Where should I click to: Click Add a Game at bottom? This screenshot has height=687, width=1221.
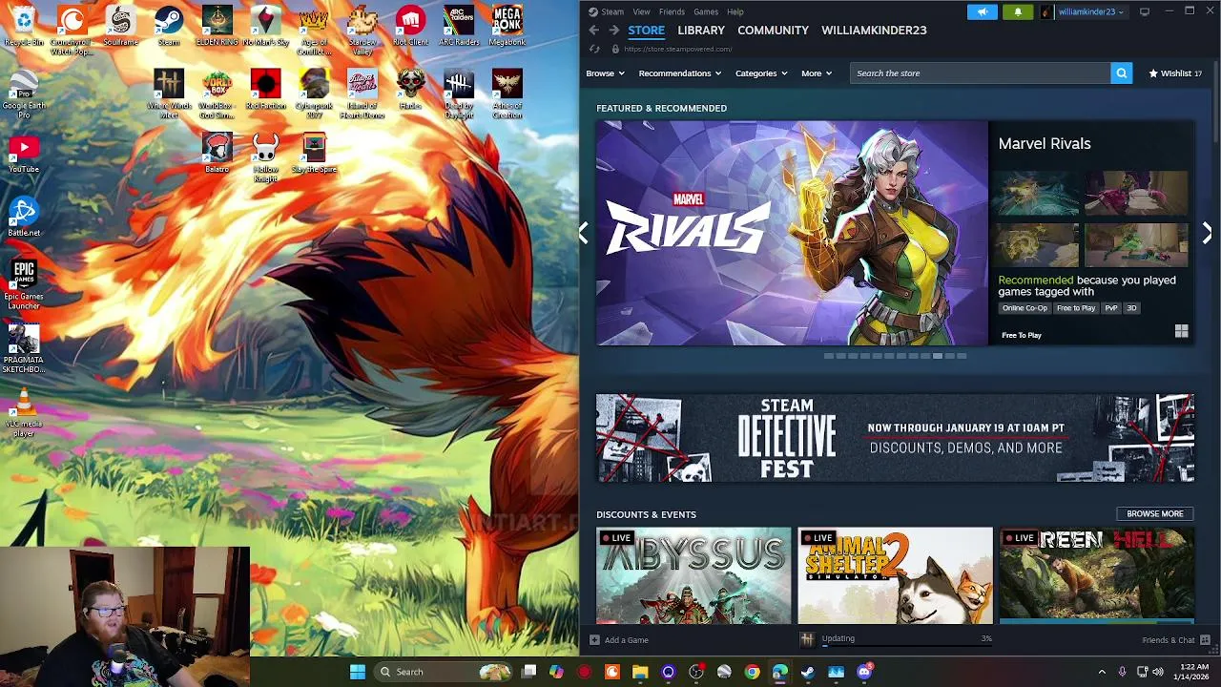[619, 640]
